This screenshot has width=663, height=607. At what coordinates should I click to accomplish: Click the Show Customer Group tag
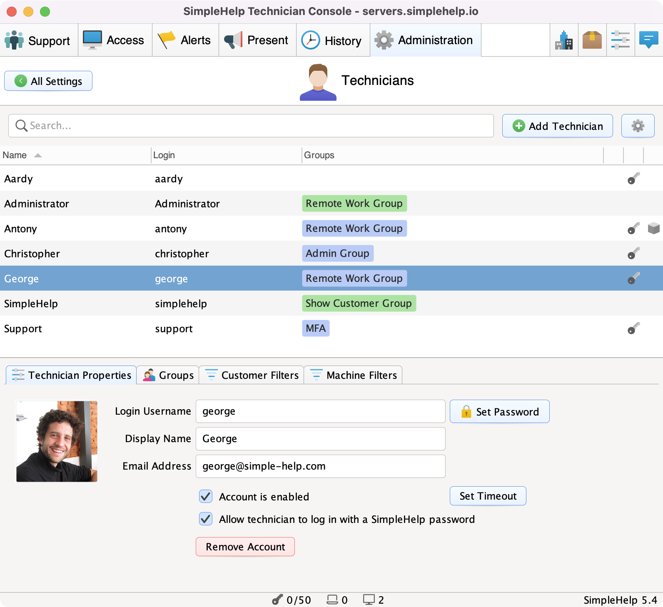[359, 303]
